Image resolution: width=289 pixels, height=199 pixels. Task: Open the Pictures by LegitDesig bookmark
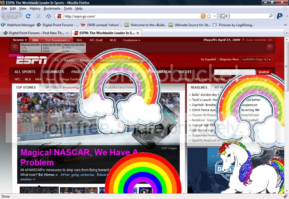pyautogui.click(x=233, y=25)
